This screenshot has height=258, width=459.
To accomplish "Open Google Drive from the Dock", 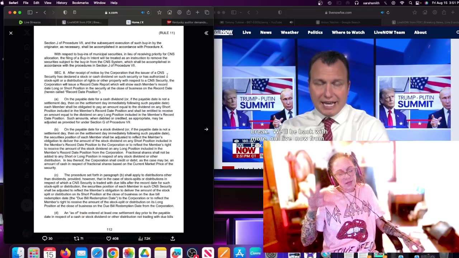I will tap(145, 253).
